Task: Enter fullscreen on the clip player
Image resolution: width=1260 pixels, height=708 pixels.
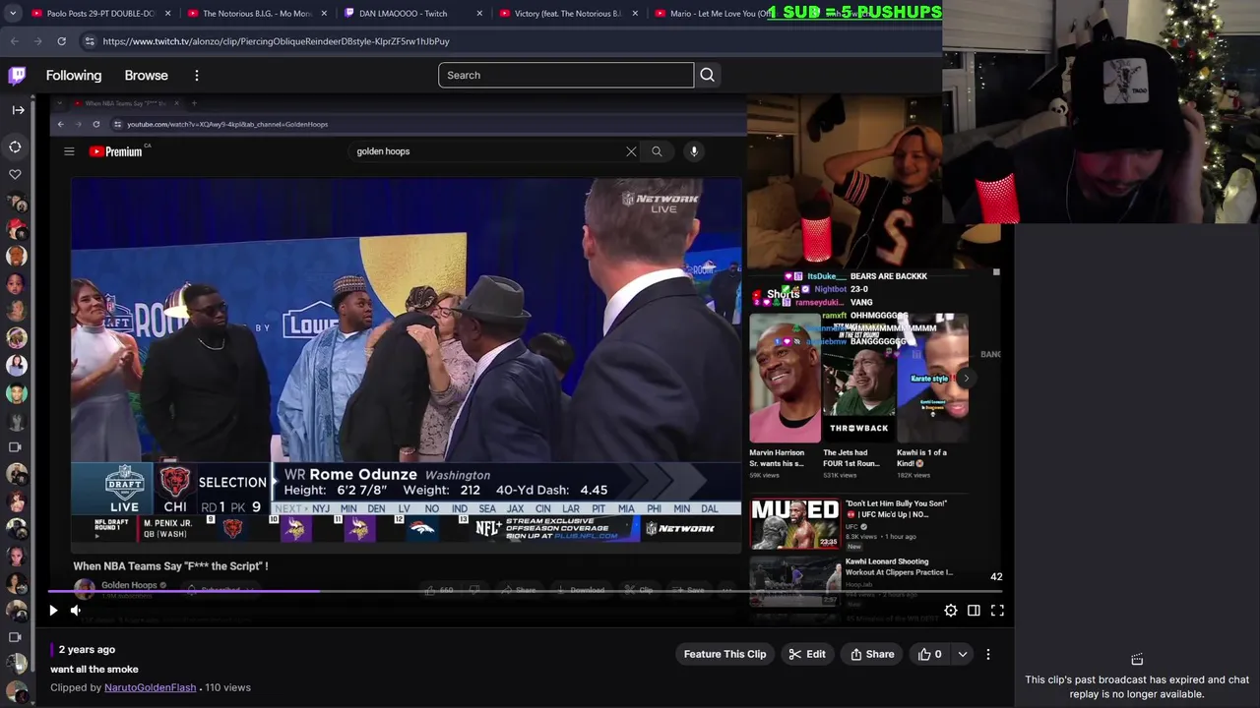Action: click(997, 611)
